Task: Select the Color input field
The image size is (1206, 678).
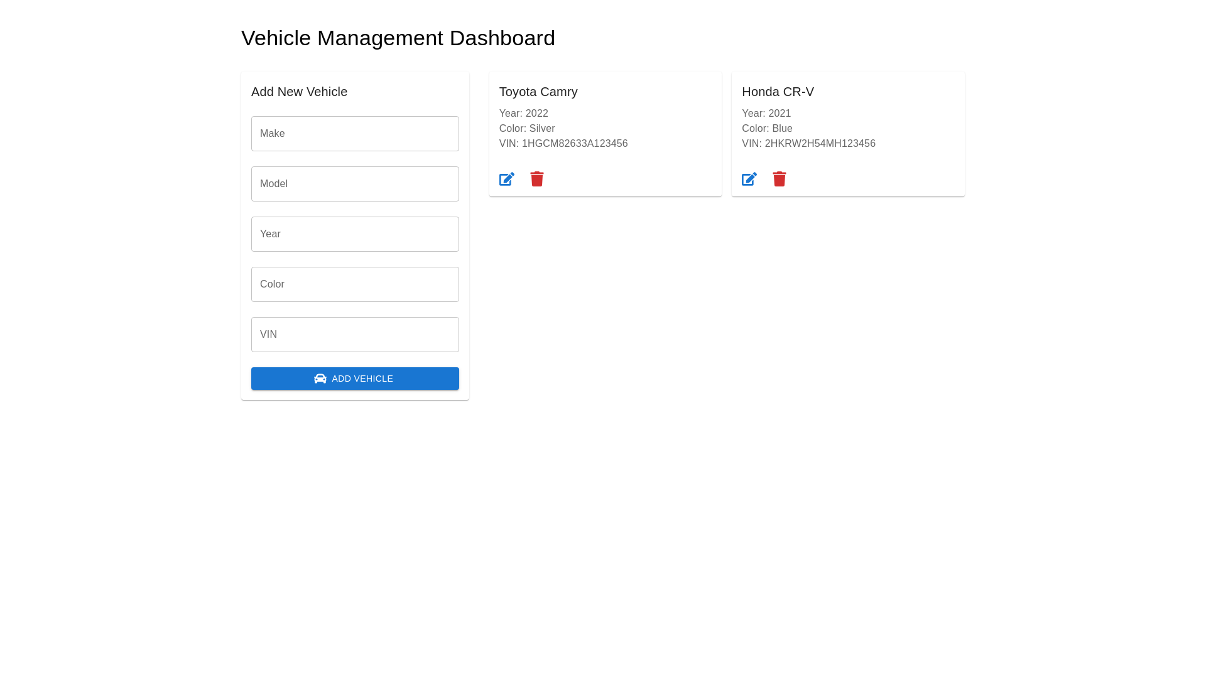Action: pyautogui.click(x=355, y=284)
